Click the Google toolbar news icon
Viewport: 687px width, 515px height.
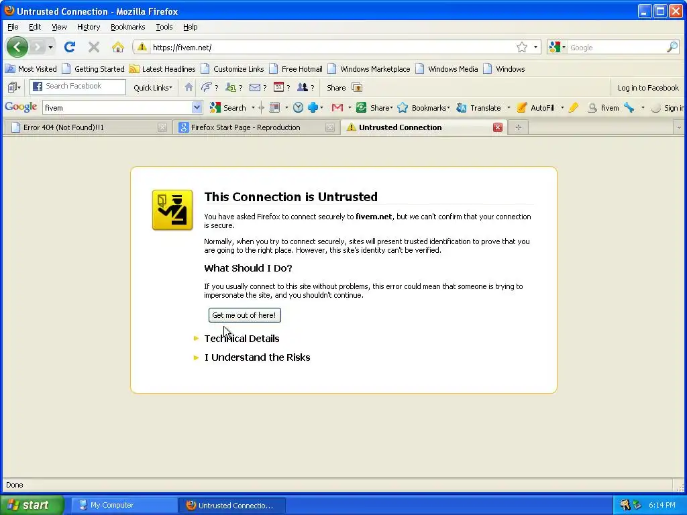274,107
